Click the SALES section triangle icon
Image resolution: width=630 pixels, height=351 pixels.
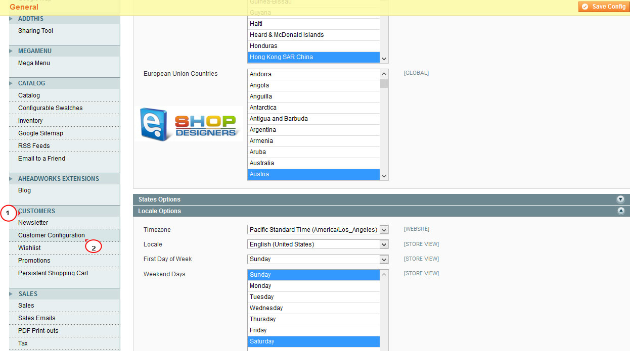point(11,294)
